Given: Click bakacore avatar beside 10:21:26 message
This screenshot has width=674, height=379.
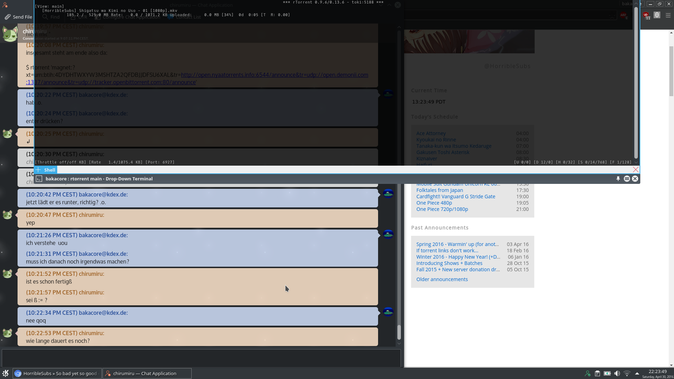Looking at the screenshot, I should coord(388,234).
